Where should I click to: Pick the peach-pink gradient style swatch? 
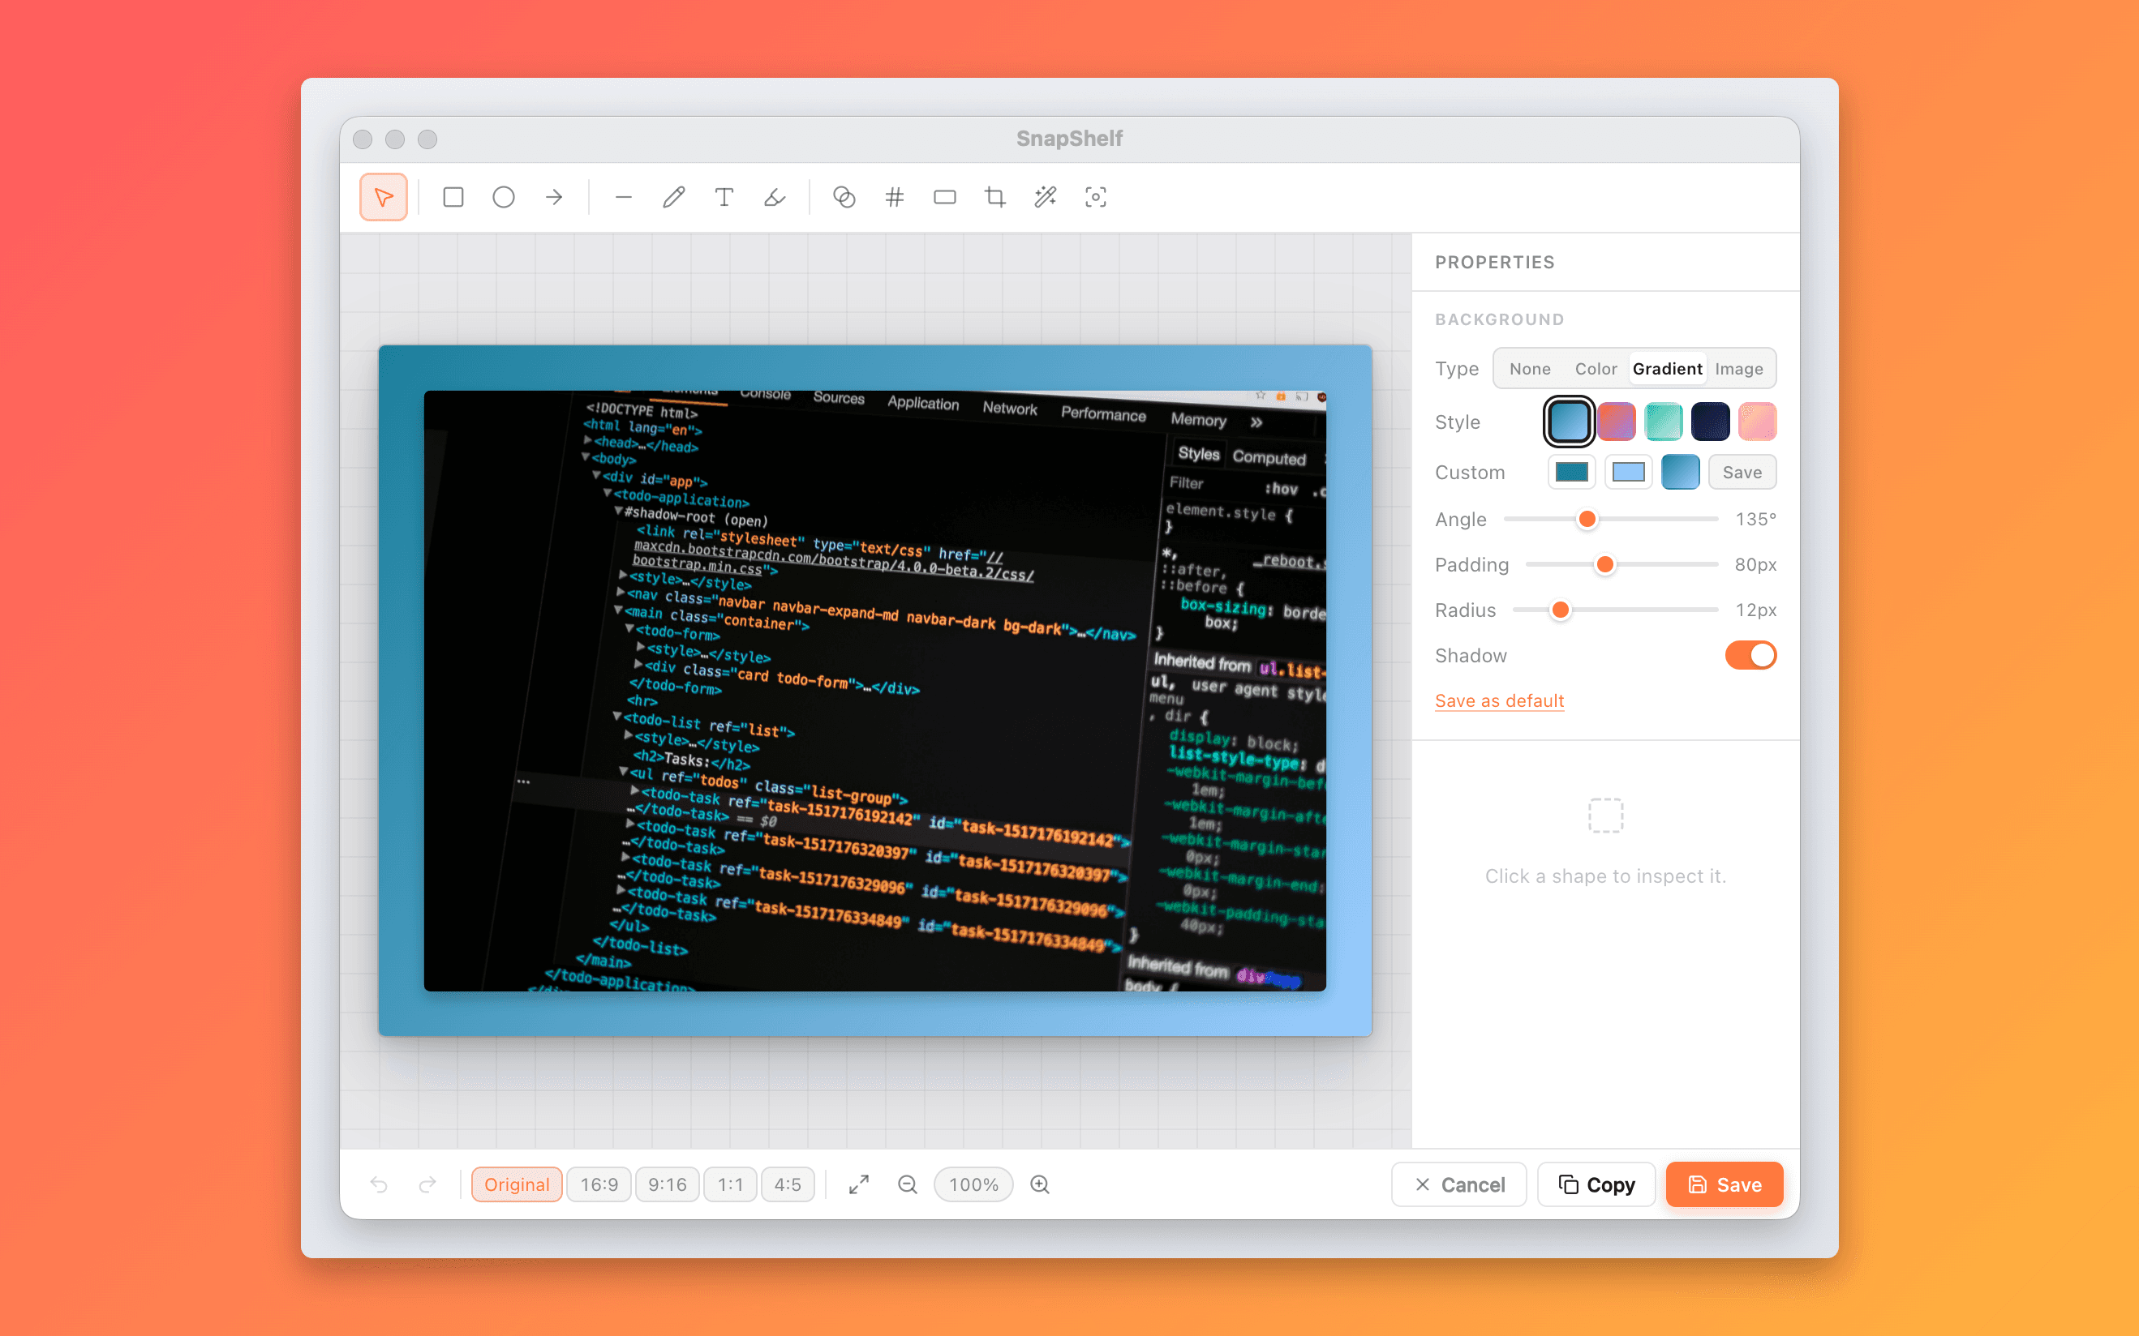(1756, 421)
